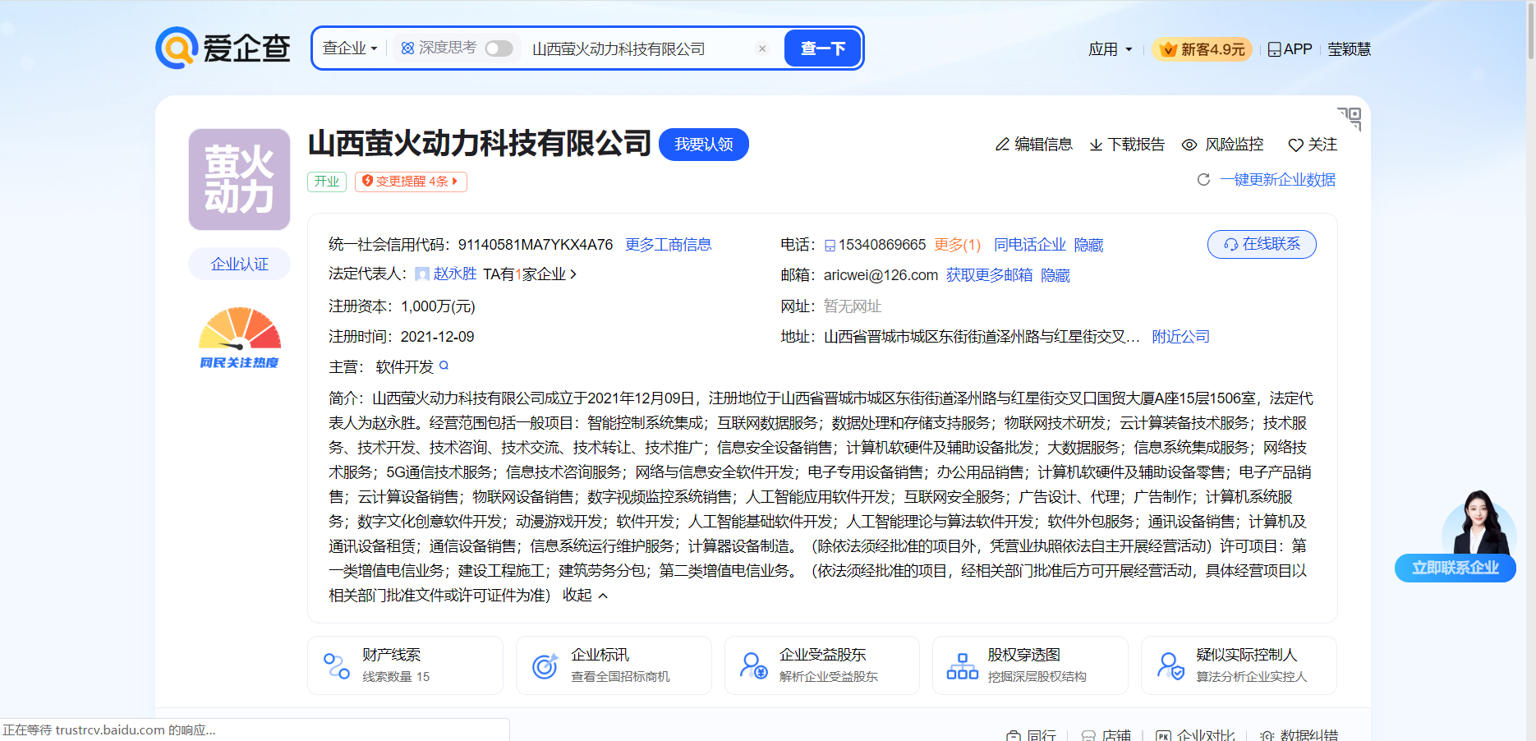This screenshot has width=1536, height=741.
Task: Click 一键更新企业数据 refresh link
Action: (1266, 179)
